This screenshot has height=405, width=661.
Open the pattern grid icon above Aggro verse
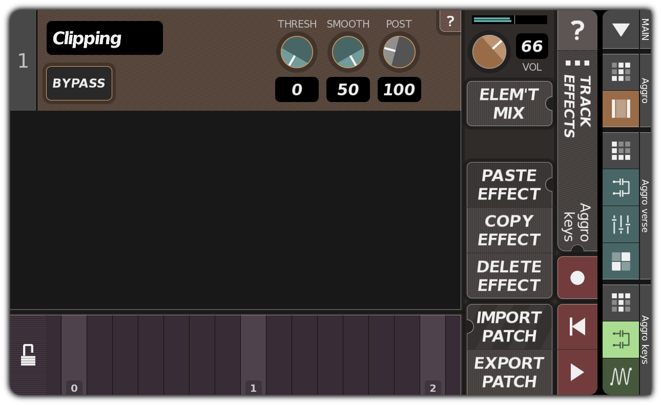tap(621, 150)
